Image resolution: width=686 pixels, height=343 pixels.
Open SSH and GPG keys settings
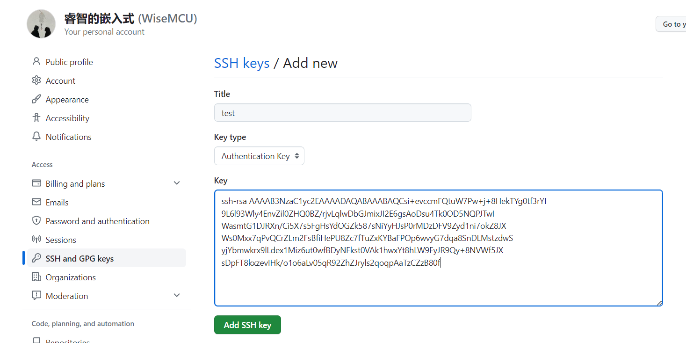point(79,259)
